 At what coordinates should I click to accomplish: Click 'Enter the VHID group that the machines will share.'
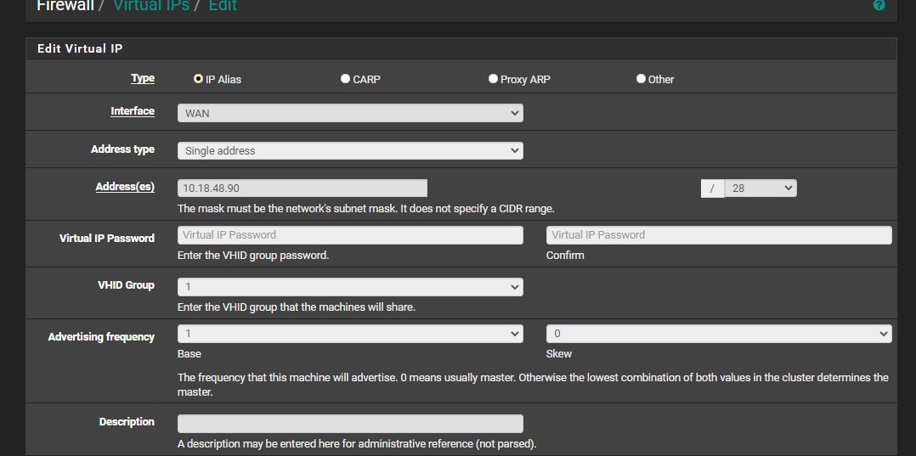pyautogui.click(x=297, y=307)
